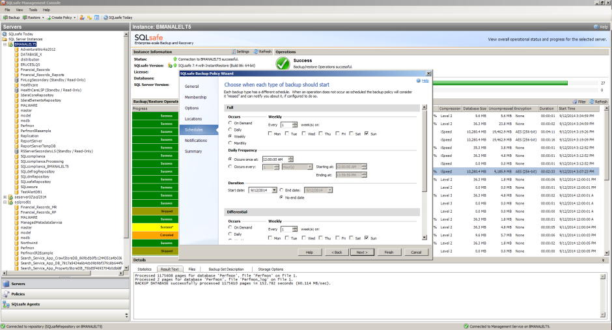
Task: Click the repository connection status icon
Action: click(3, 327)
